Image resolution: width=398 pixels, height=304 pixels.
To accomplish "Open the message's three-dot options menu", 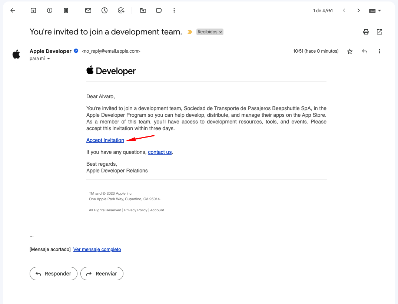I will 379,51.
